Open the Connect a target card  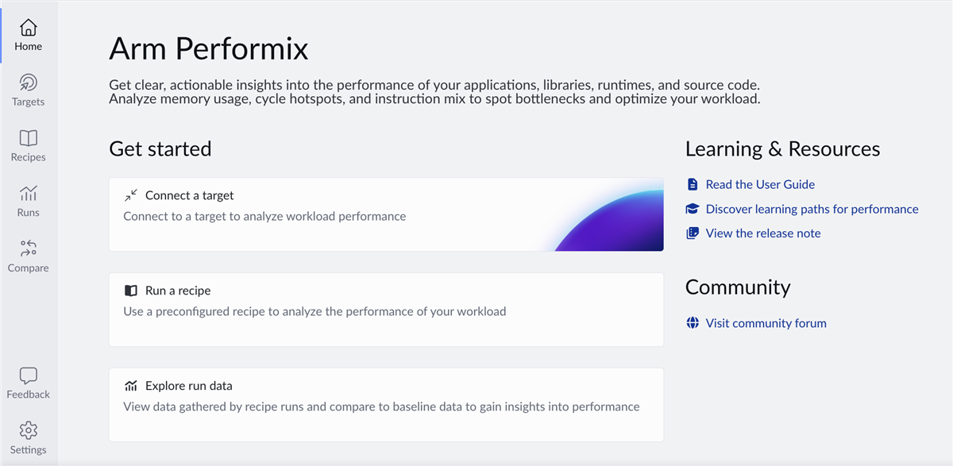pyautogui.click(x=386, y=214)
